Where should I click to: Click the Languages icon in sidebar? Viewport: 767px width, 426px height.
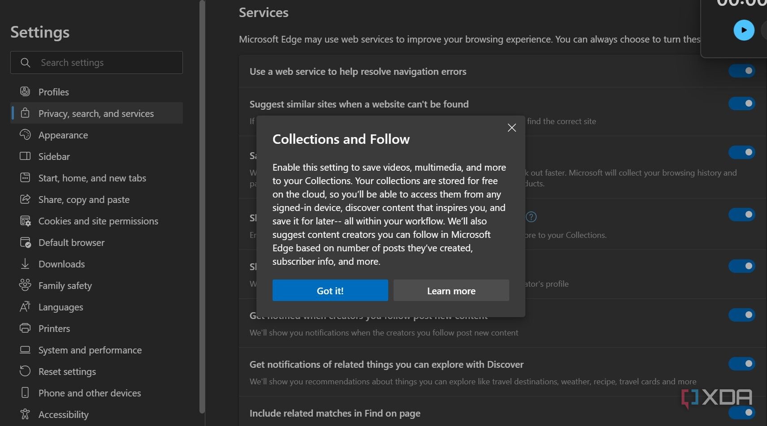25,307
